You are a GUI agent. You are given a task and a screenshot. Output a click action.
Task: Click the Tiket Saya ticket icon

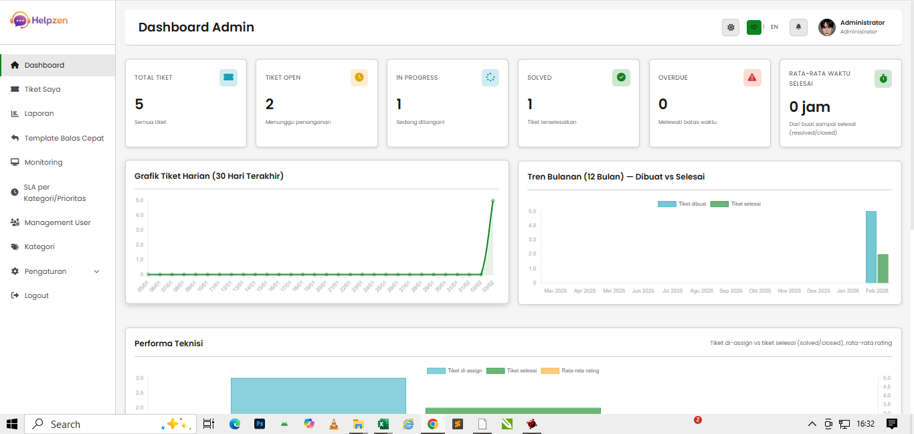[15, 89]
